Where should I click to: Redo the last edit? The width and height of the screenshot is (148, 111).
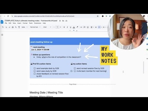9,27
